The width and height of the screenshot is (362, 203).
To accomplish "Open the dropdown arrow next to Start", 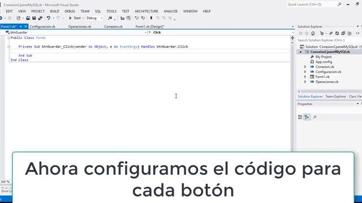I will [x=83, y=18].
